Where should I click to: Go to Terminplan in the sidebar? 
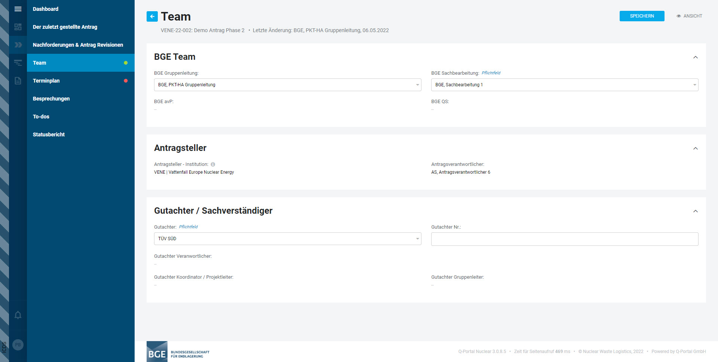pos(46,81)
